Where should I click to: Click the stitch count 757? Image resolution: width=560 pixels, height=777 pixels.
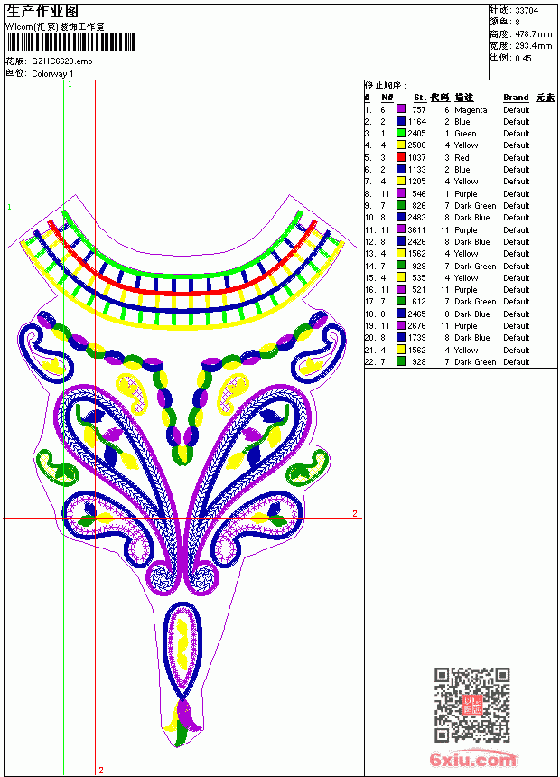[x=419, y=110]
